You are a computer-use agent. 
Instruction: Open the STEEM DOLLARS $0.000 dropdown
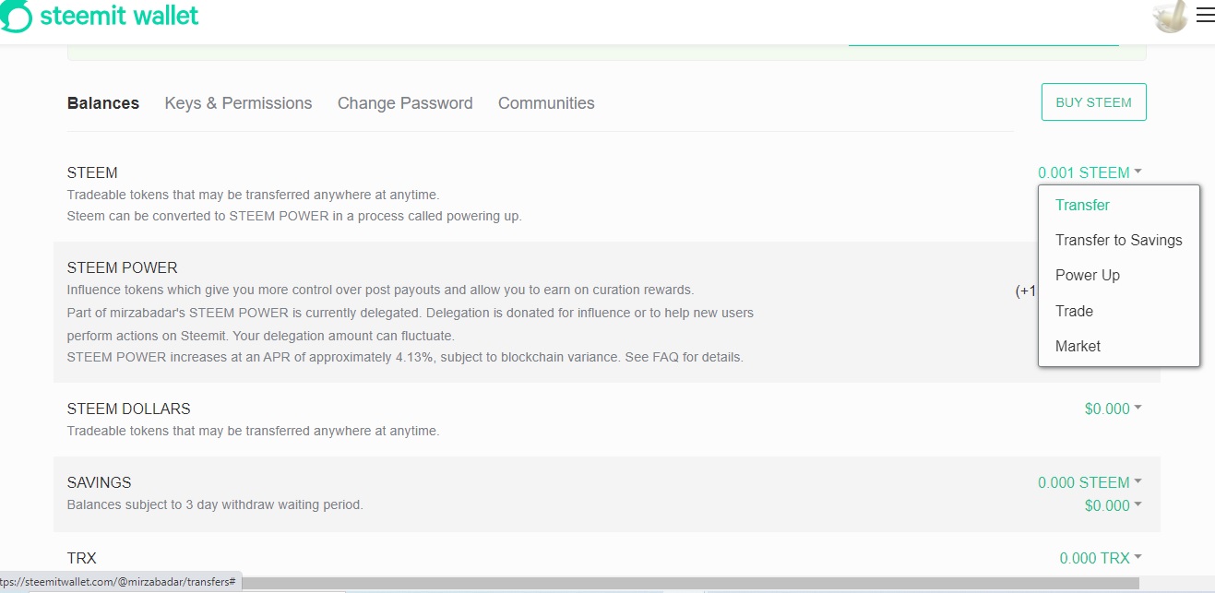click(x=1113, y=409)
